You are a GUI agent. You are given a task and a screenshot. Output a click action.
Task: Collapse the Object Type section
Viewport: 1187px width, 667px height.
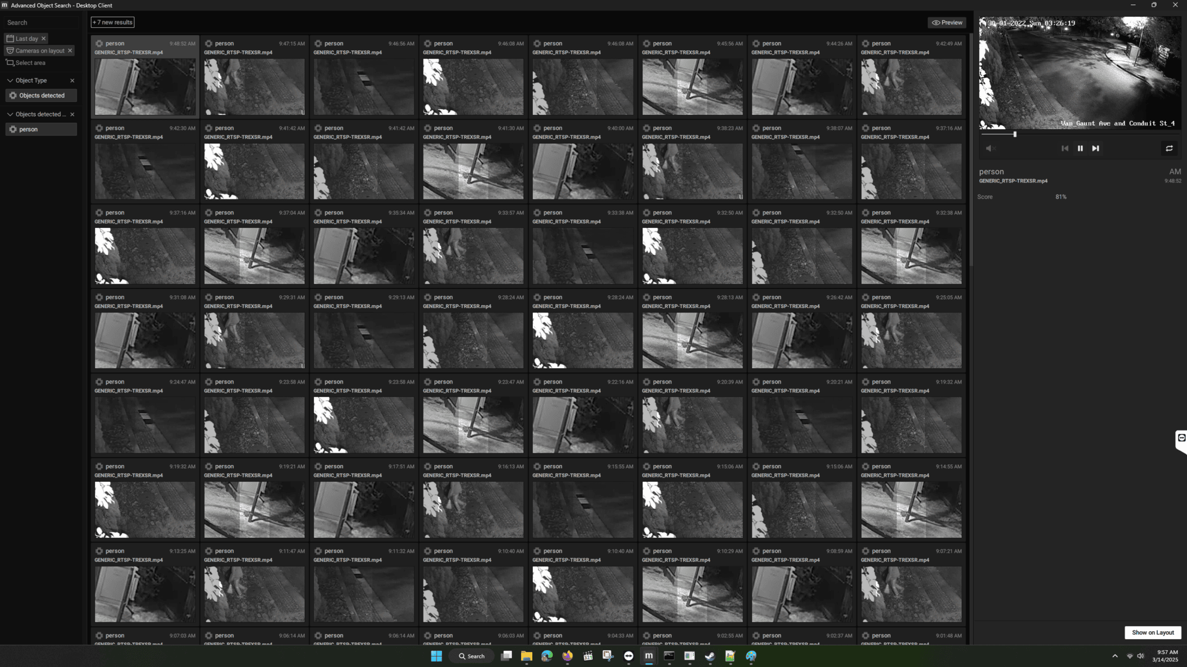[x=10, y=80]
